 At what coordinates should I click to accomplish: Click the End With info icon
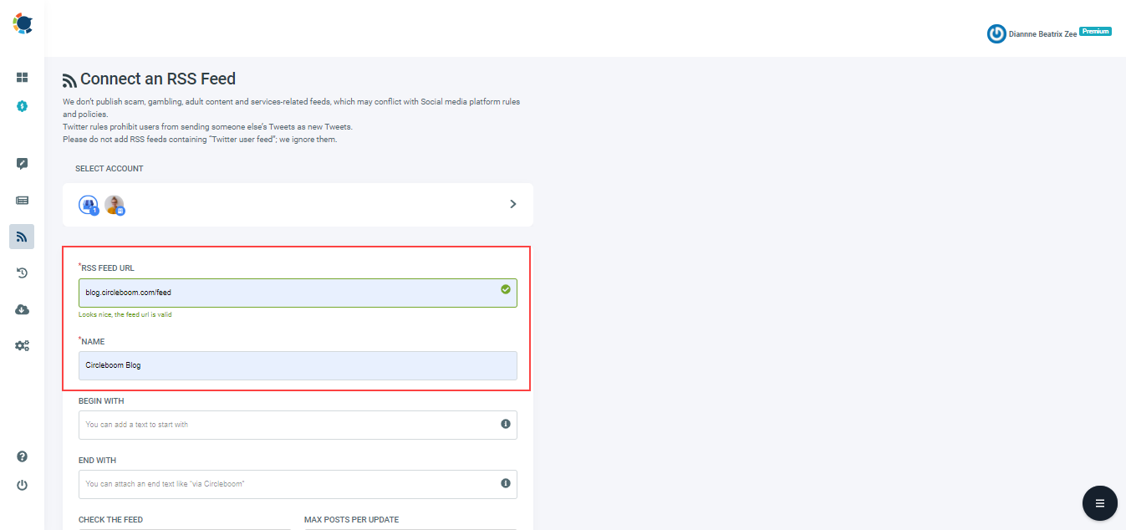[505, 484]
